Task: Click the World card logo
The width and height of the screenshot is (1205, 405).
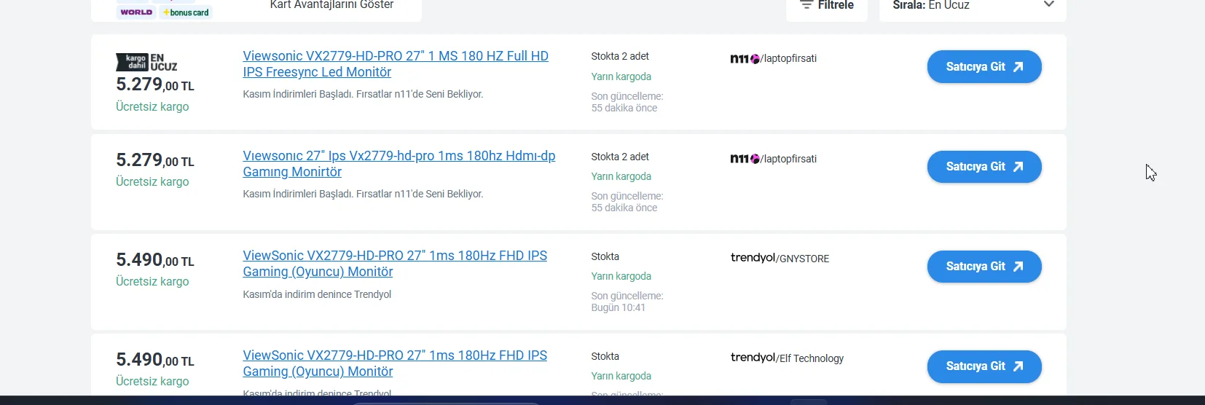Action: pyautogui.click(x=136, y=12)
